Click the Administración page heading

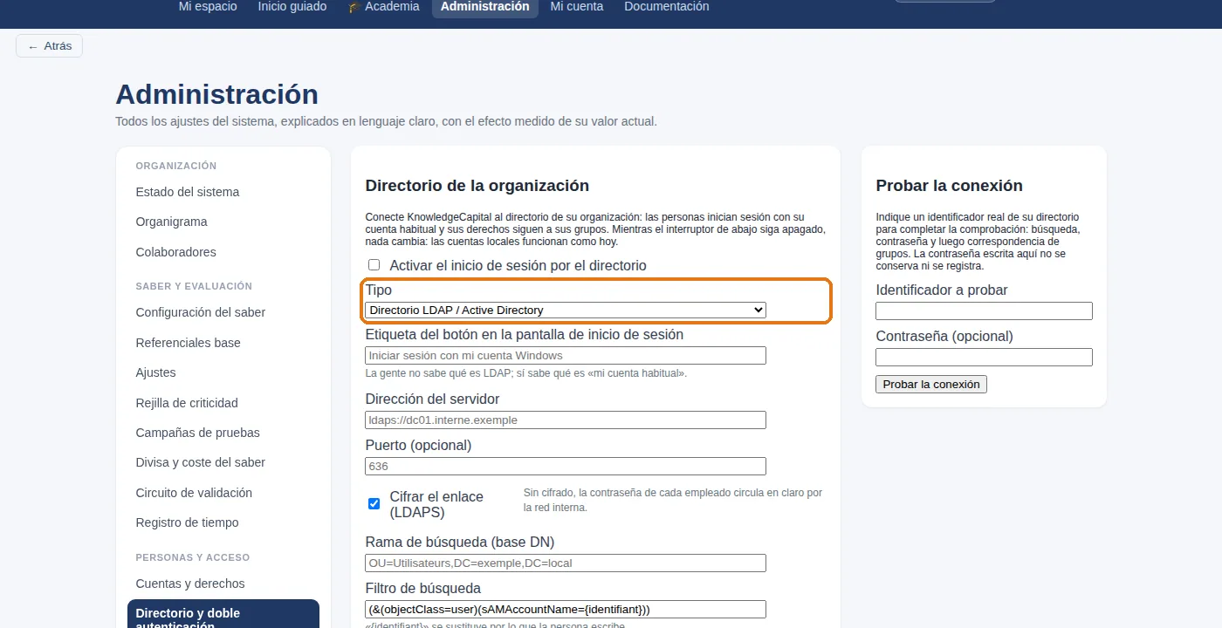click(x=216, y=94)
